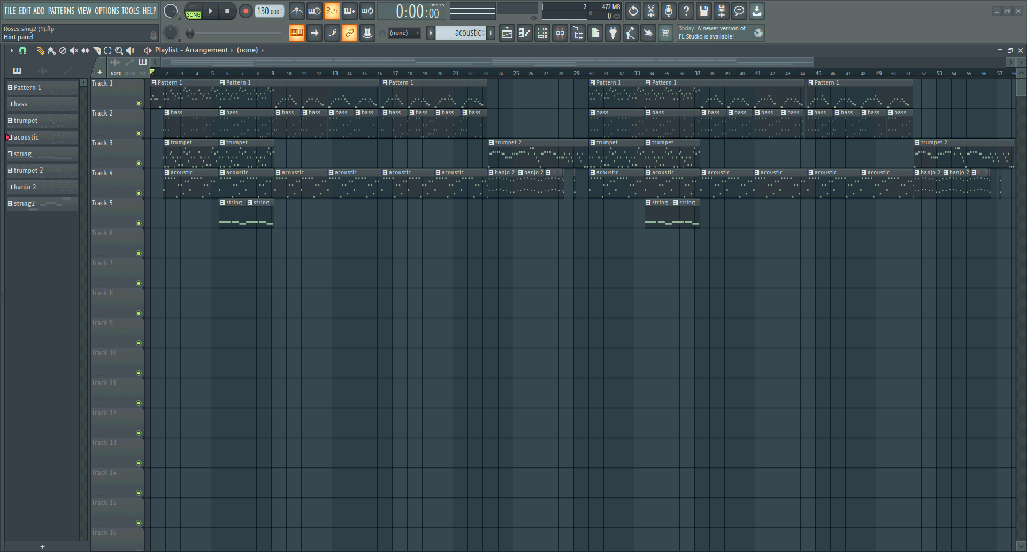The image size is (1027, 552).
Task: Click the metronome icon
Action: coord(297,11)
